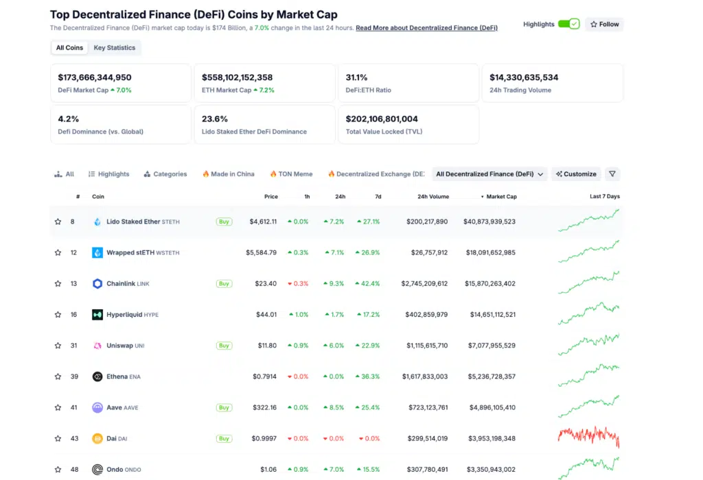Screen dimensions: 703x480
Task: Click the Hyperliquid coin logo icon
Action: tap(97, 315)
